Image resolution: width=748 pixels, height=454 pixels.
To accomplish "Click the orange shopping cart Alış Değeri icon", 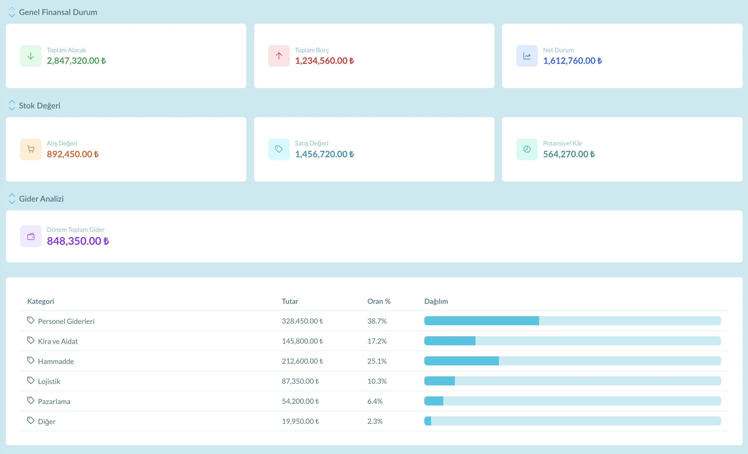I will pyautogui.click(x=31, y=149).
